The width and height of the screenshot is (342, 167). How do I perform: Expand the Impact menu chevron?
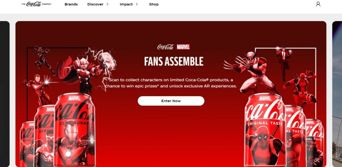pyautogui.click(x=137, y=4)
